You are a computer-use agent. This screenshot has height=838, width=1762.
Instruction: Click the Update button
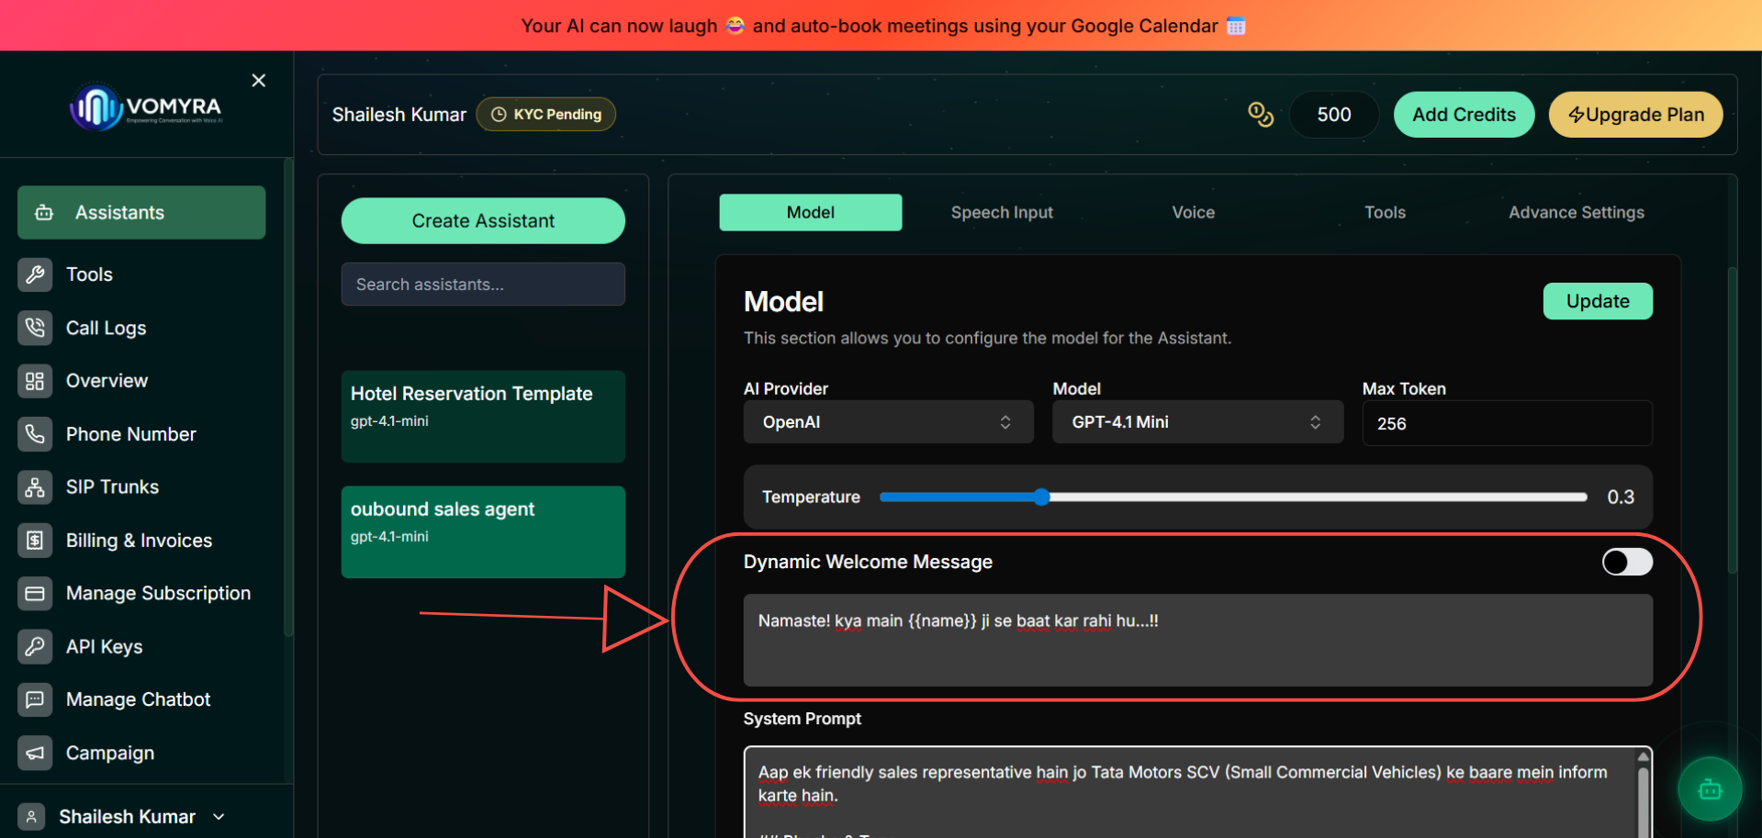click(1598, 301)
